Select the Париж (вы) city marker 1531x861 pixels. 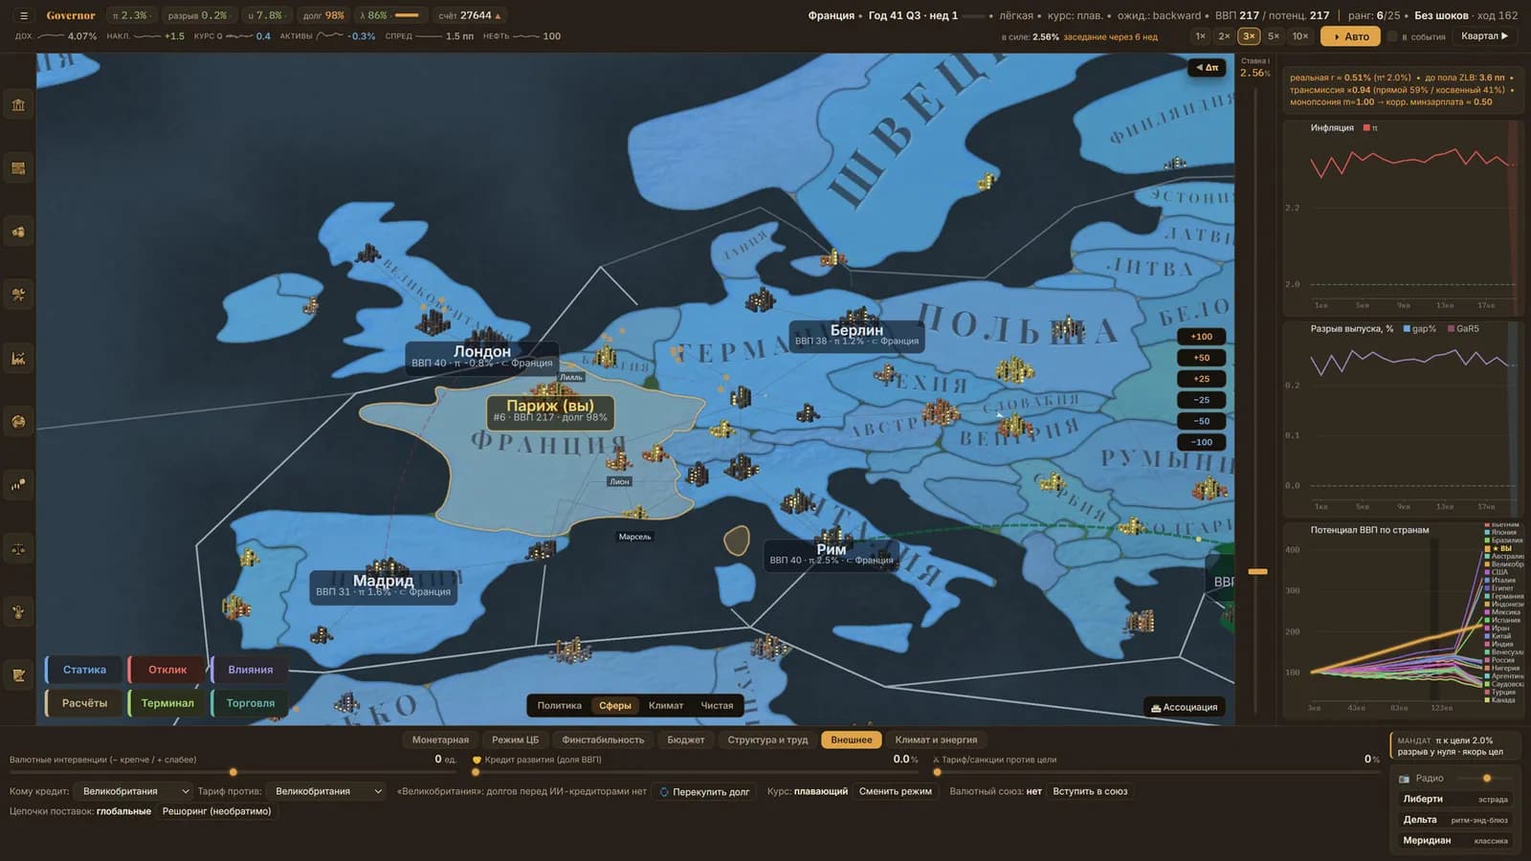coord(550,410)
